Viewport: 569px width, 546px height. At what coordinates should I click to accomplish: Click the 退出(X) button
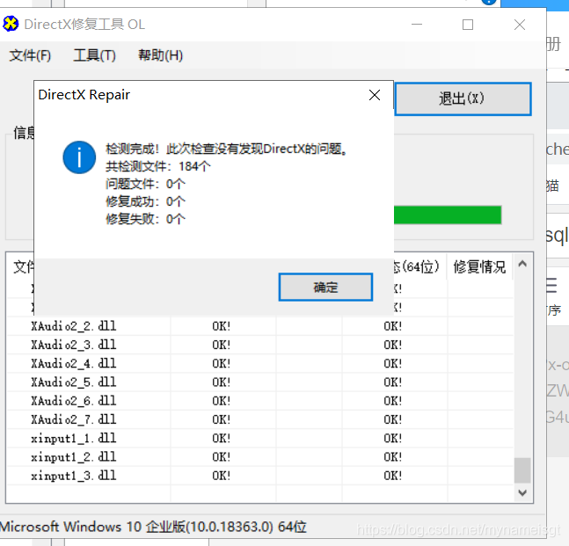463,98
